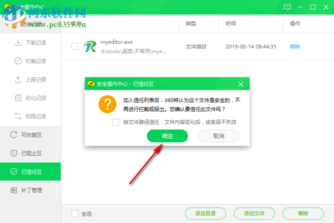Click the 文件指纹 type cell
Image resolution: width=334 pixels, height=223 pixels.
[x=196, y=46]
